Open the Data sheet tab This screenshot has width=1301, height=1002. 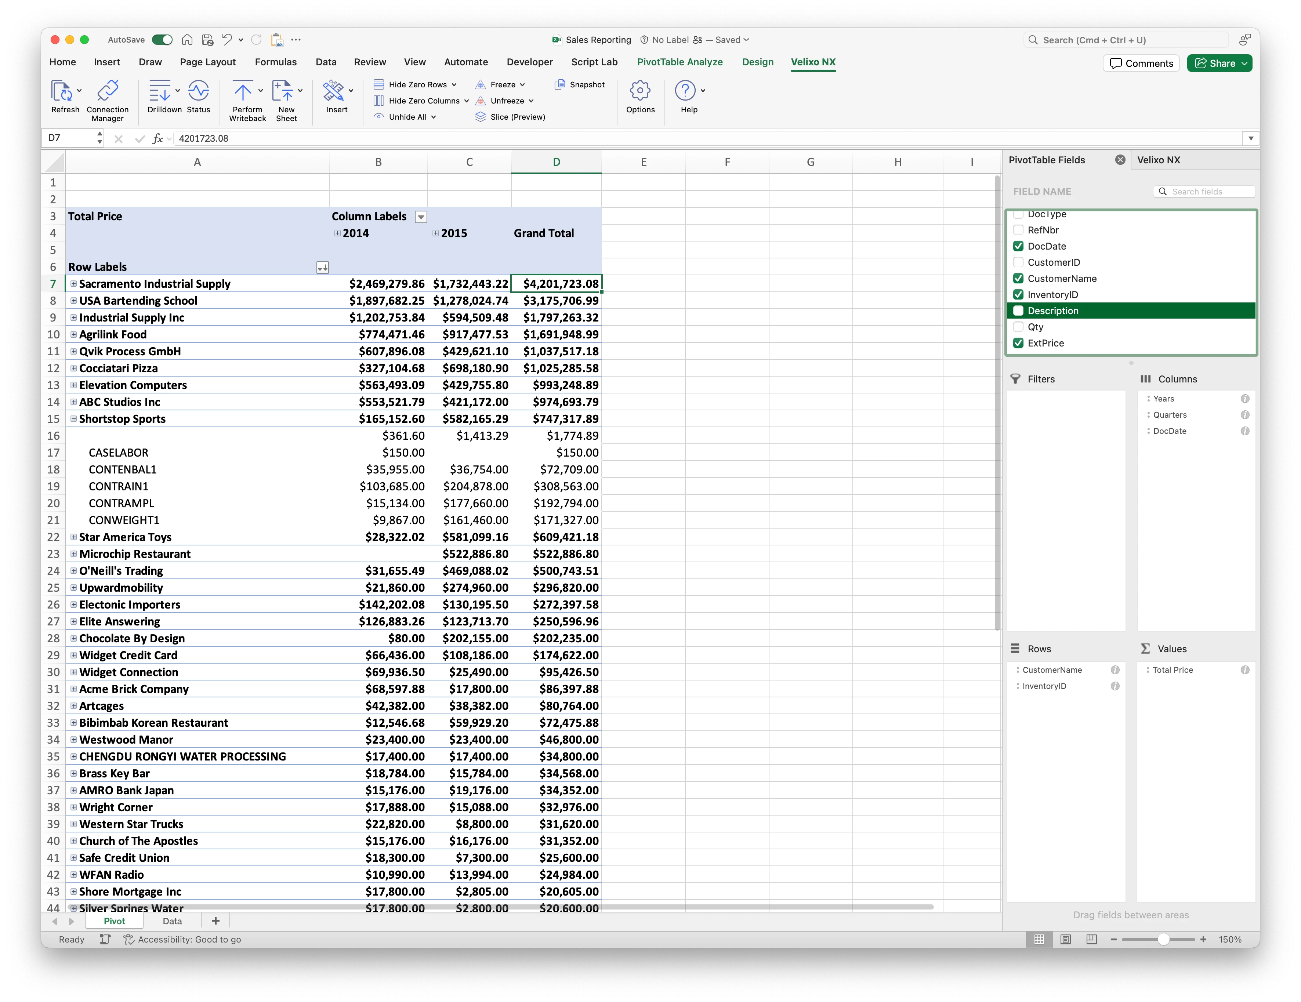pyautogui.click(x=172, y=921)
